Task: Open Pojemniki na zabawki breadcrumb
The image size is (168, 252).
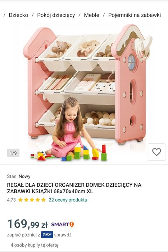Action: pyautogui.click(x=134, y=15)
